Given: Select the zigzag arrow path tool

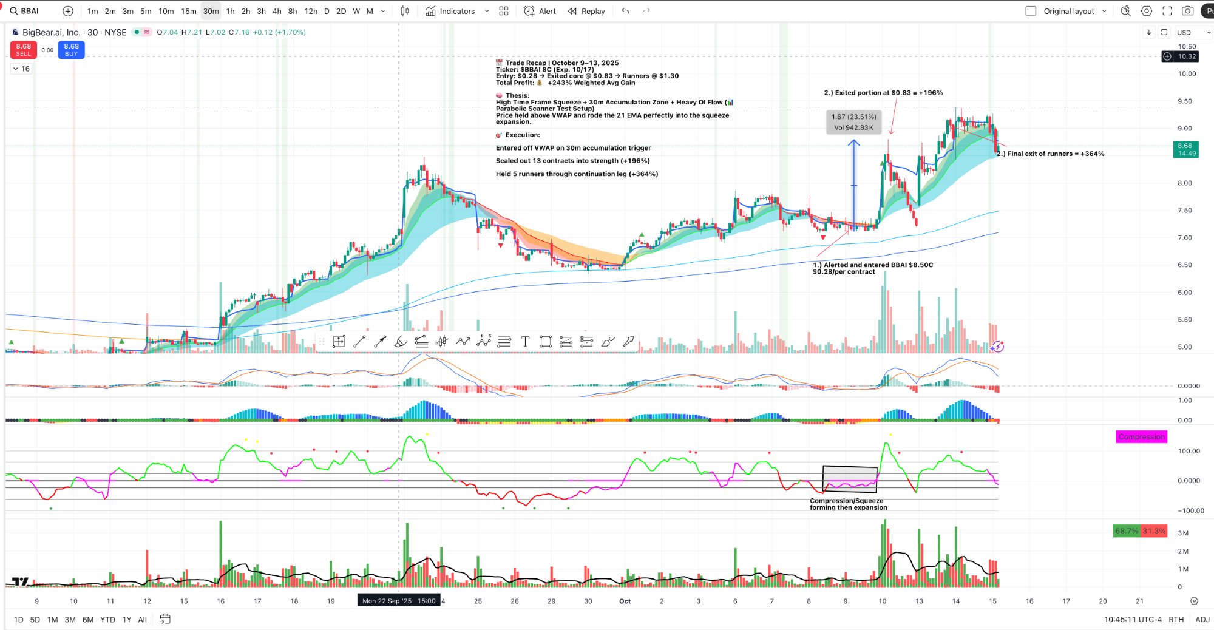Looking at the screenshot, I should [463, 342].
